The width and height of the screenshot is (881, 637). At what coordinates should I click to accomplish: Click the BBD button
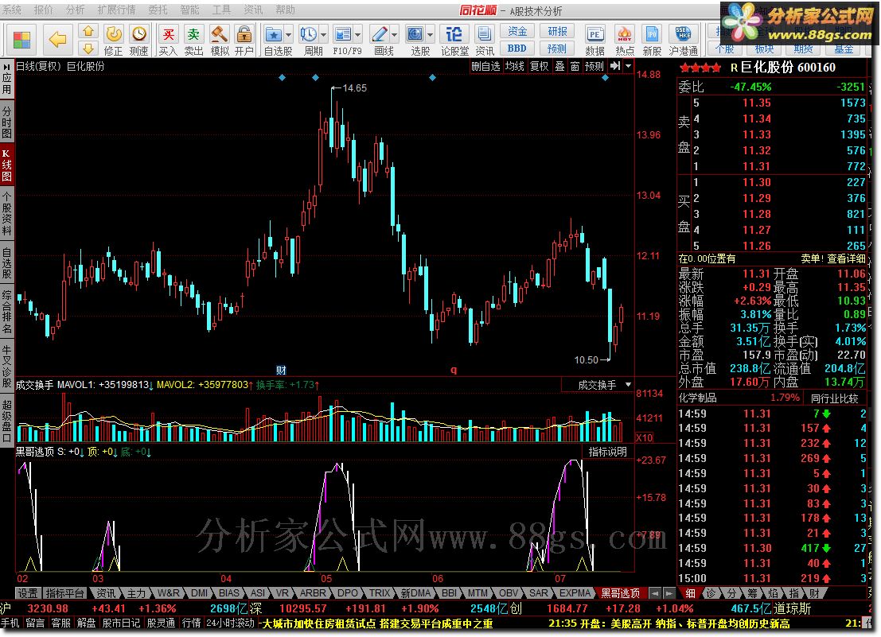click(517, 49)
